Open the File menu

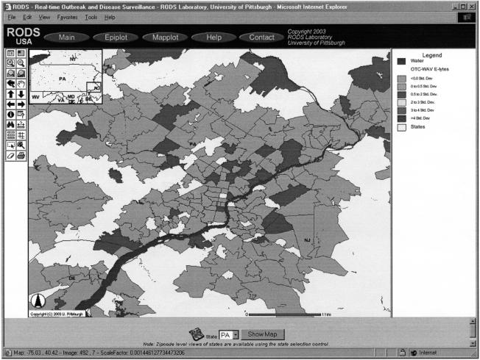click(12, 18)
